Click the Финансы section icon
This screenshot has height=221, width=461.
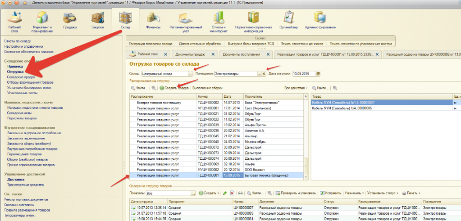(153, 19)
